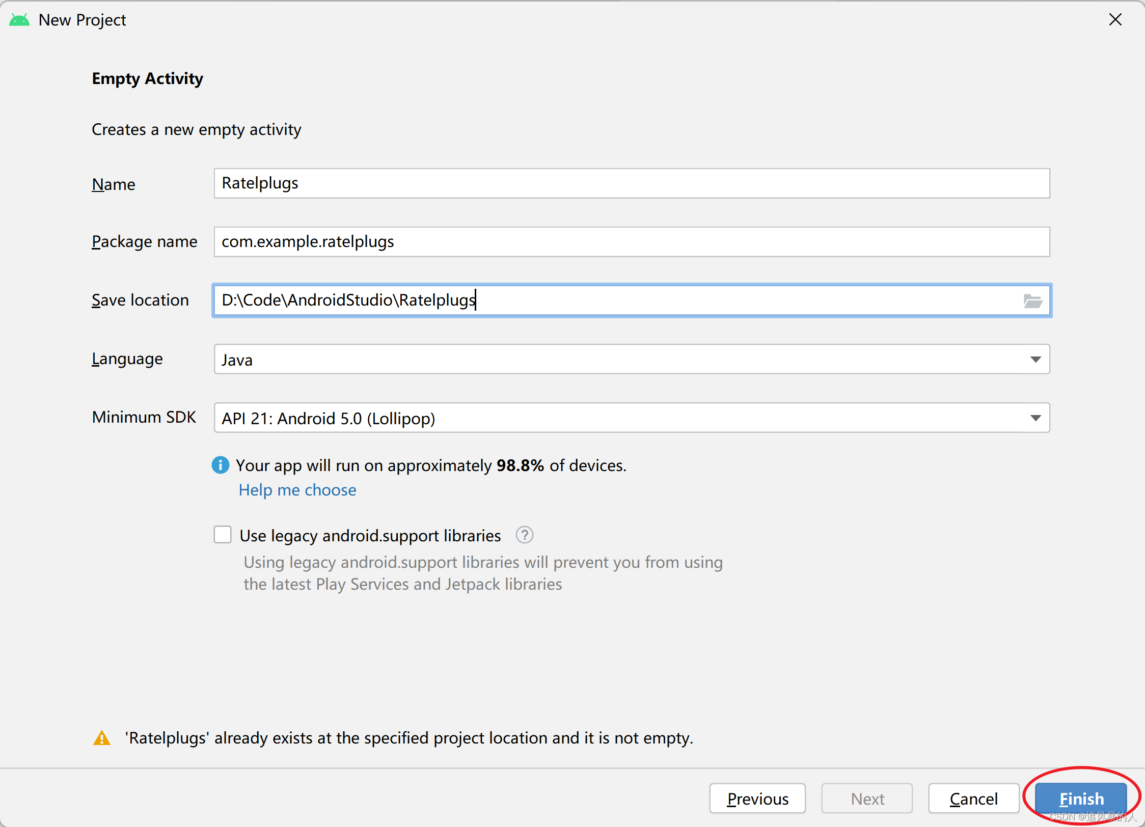Click the 'Creates a new empty activity' text
This screenshot has height=827, width=1145.
pos(197,130)
